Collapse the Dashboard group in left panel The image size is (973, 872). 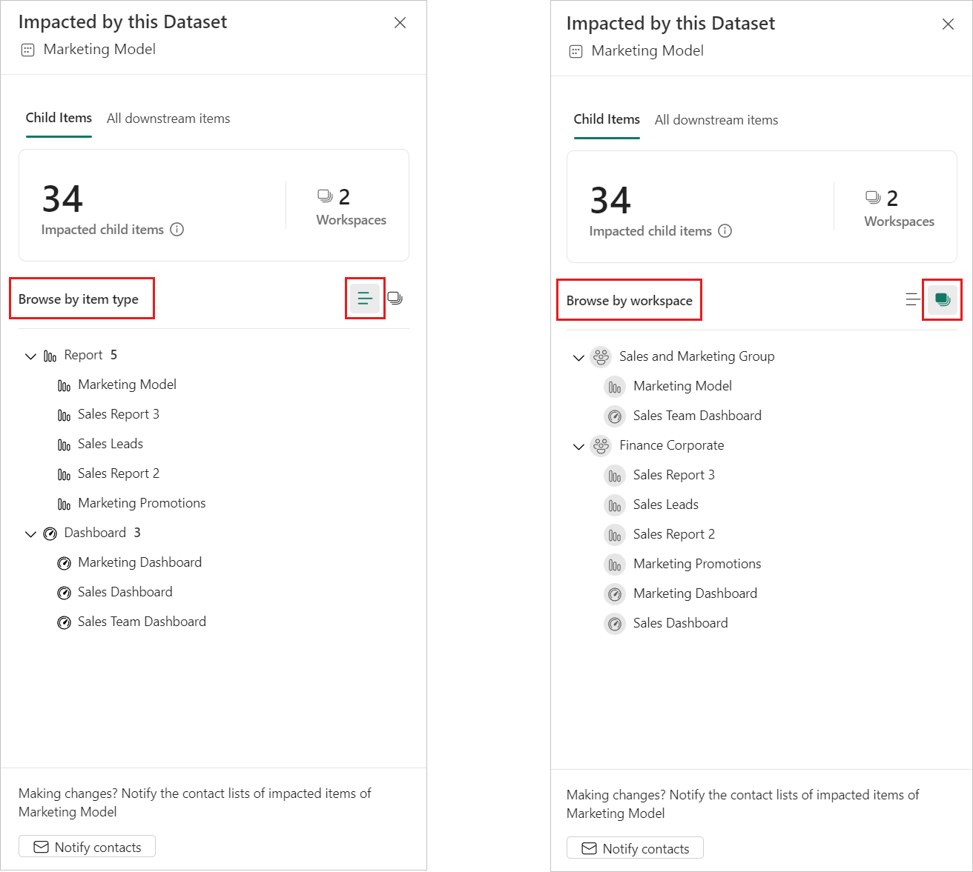(30, 534)
